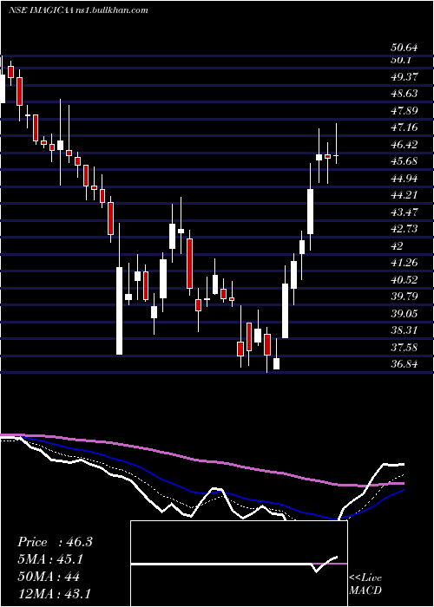Click the 47.89 price axis label

[404, 111]
